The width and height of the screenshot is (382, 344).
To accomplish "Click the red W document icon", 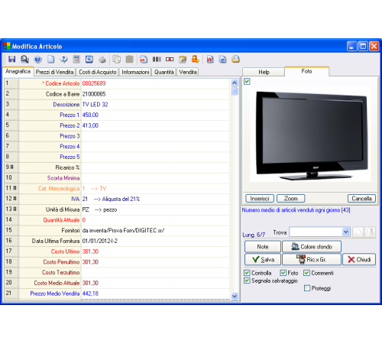I will point(210,59).
